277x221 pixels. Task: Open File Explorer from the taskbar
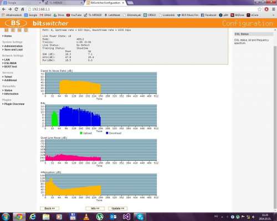46,217
